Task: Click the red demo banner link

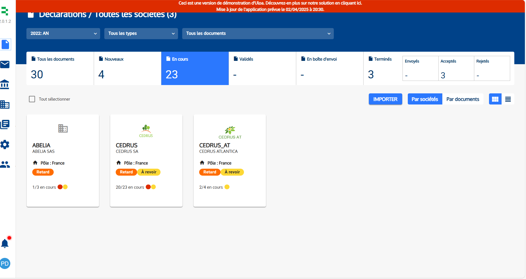Action: click(x=270, y=3)
